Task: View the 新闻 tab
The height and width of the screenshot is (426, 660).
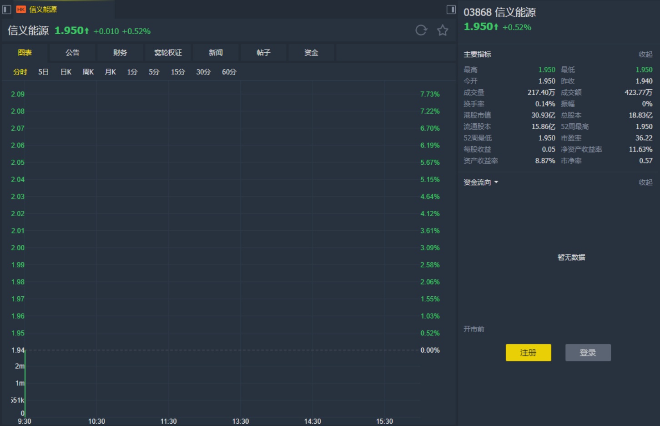Action: point(216,52)
